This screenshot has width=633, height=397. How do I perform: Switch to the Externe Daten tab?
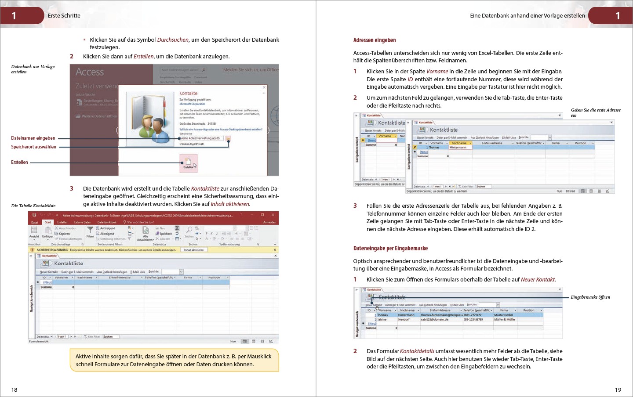(x=82, y=222)
